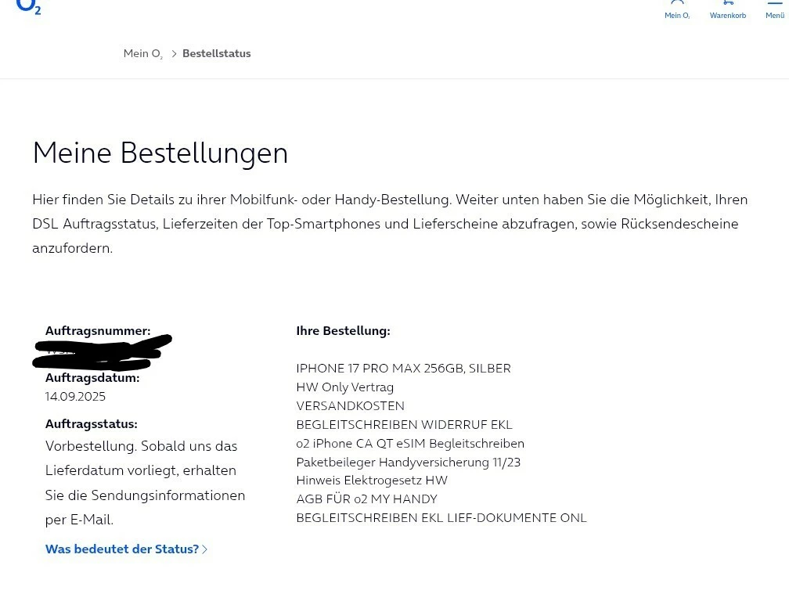Click the 'Vorbestellung' status text
The height and width of the screenshot is (612, 789).
click(145, 483)
